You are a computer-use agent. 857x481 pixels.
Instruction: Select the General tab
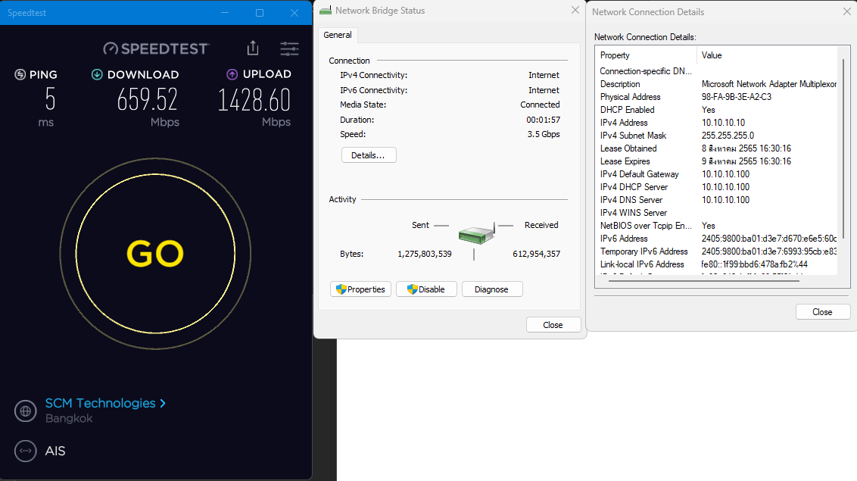pyautogui.click(x=338, y=35)
